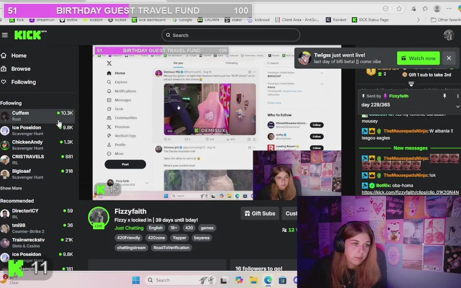Select the English language tag

[156, 228]
